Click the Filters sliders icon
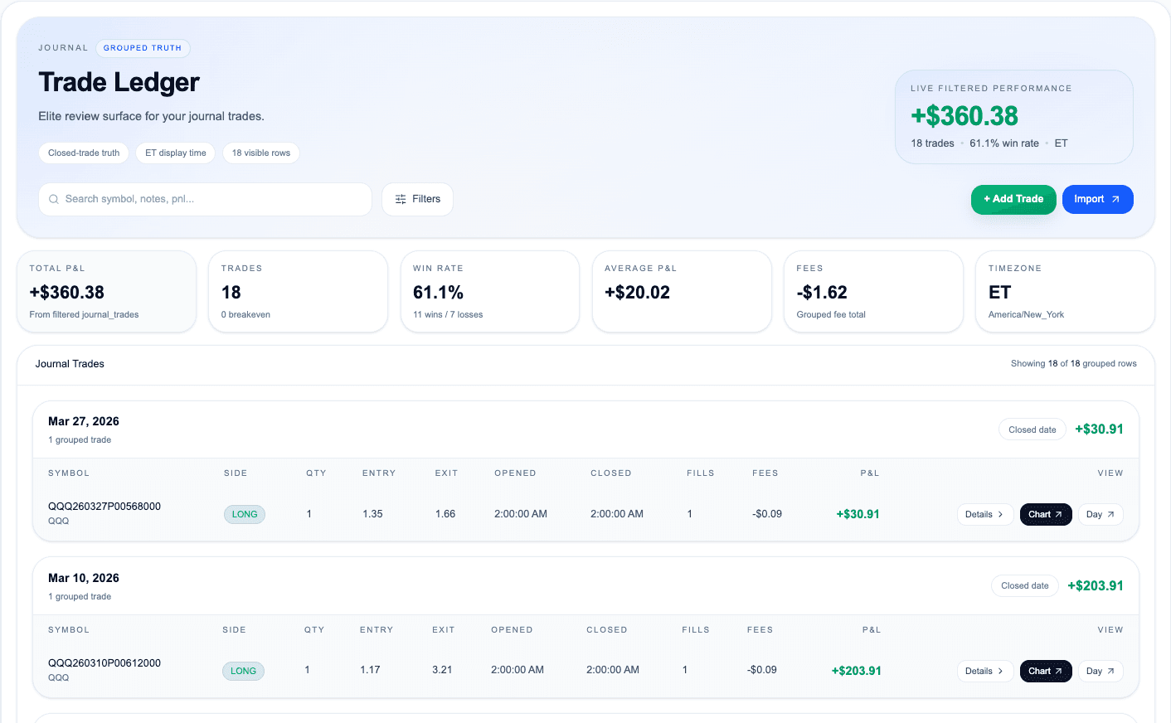This screenshot has height=723, width=1171. [401, 199]
